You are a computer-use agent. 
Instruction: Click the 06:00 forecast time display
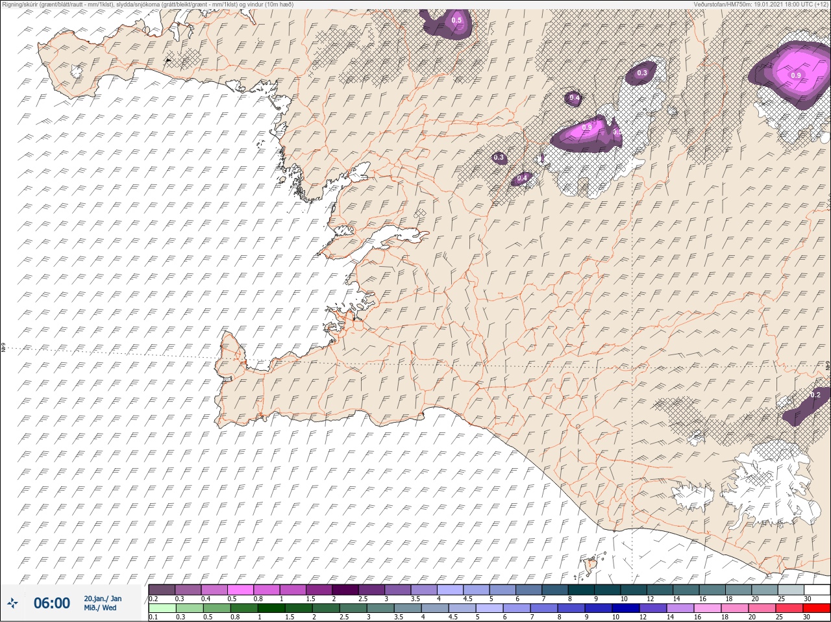point(52,604)
